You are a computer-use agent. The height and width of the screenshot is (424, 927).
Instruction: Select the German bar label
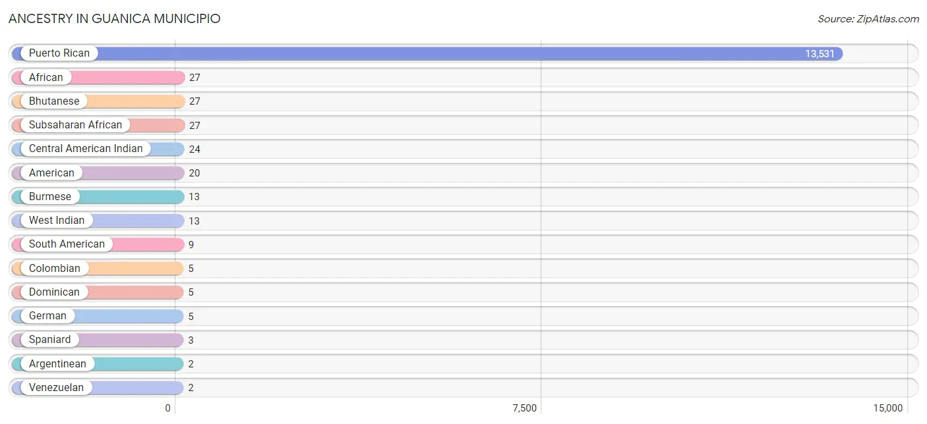pyautogui.click(x=47, y=316)
